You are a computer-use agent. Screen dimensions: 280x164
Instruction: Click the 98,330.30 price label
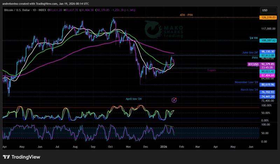point(269,51)
